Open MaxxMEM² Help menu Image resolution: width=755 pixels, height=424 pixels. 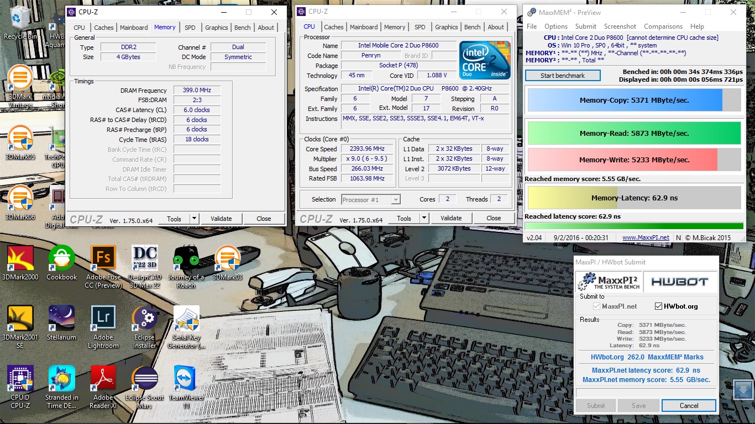(697, 26)
